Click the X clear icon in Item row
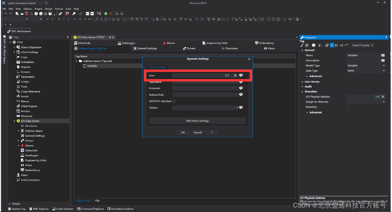This screenshot has height=212, width=392. coord(235,75)
